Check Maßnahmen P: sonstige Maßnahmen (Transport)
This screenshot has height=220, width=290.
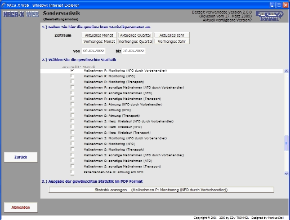pos(73,99)
